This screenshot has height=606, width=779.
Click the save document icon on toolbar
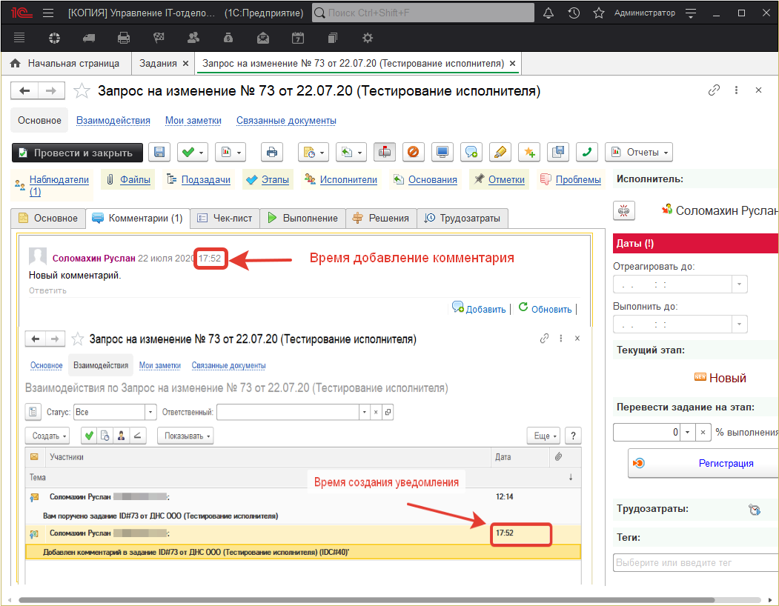(x=159, y=152)
